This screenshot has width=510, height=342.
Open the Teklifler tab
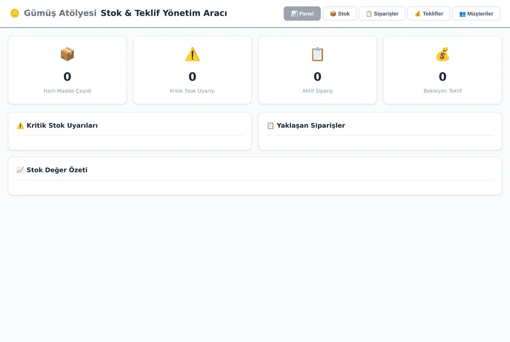click(428, 14)
